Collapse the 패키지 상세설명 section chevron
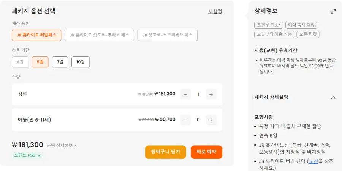 333,97
